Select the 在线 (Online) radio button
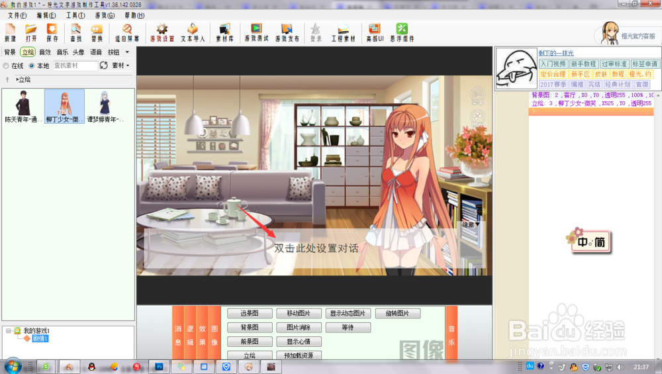This screenshot has width=662, height=374. (6, 66)
